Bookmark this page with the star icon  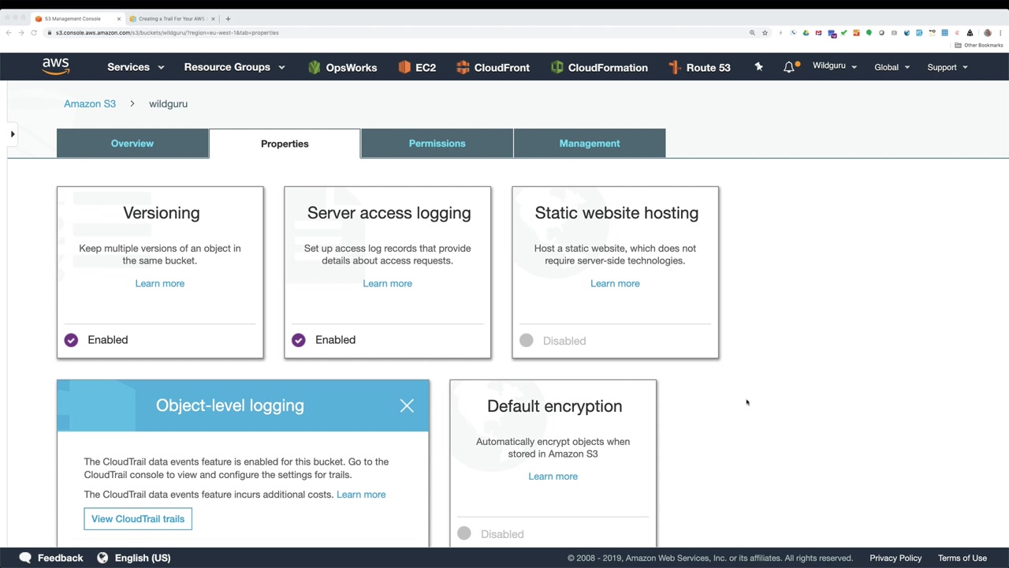click(765, 32)
